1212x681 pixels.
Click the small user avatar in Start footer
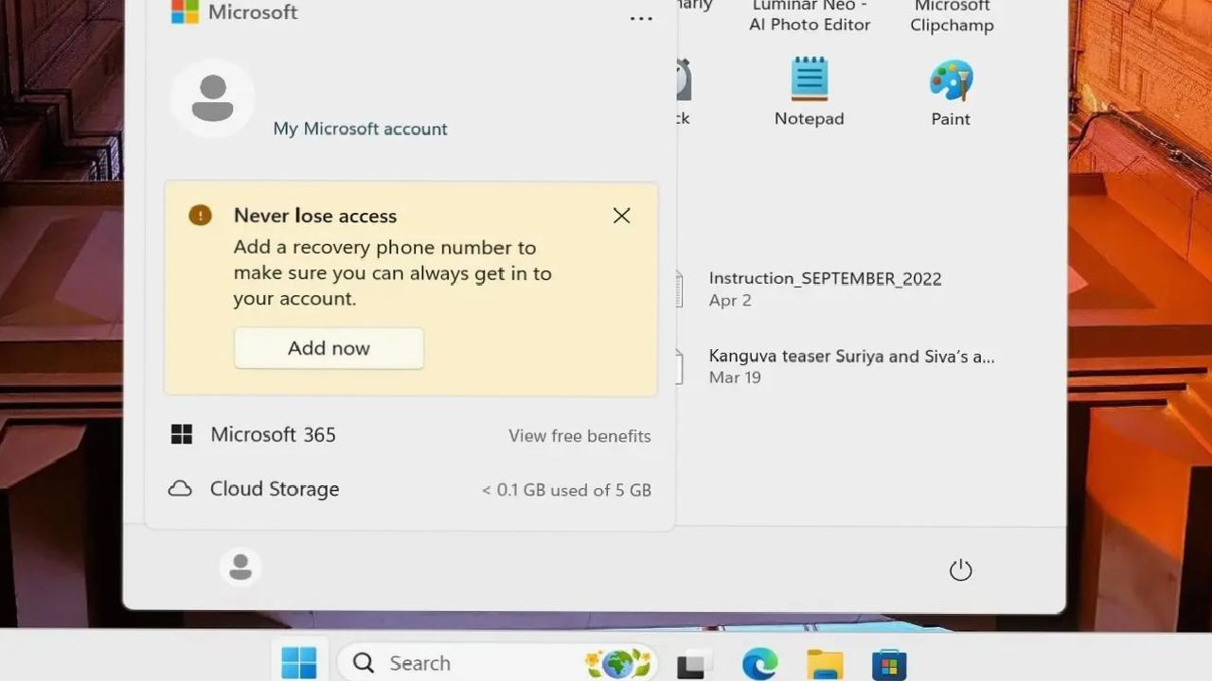241,567
